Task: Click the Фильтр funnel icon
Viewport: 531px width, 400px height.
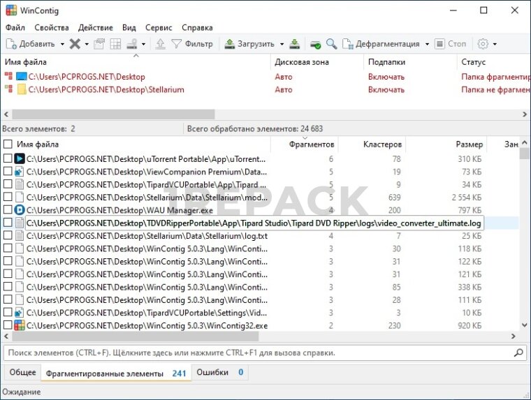Action: 177,44
